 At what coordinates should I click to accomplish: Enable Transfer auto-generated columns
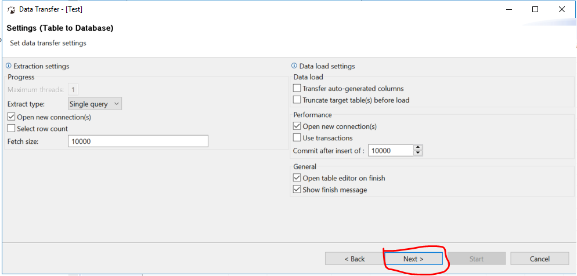click(x=297, y=88)
